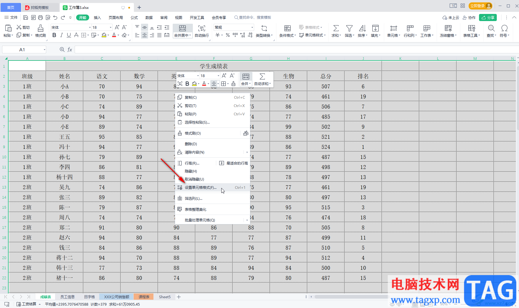The image size is (519, 308).
Task: Apply the red font color swatch
Action: 114,35
